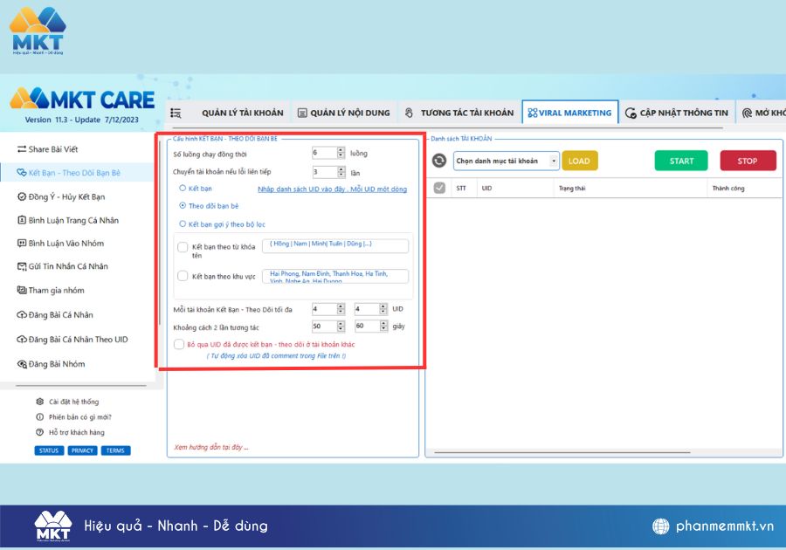This screenshot has height=550, width=786.
Task: Open Đồng Ý - Hủy Kết Bạn item
Action: click(x=61, y=196)
